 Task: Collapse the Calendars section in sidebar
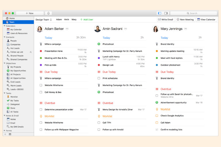(4, 26)
